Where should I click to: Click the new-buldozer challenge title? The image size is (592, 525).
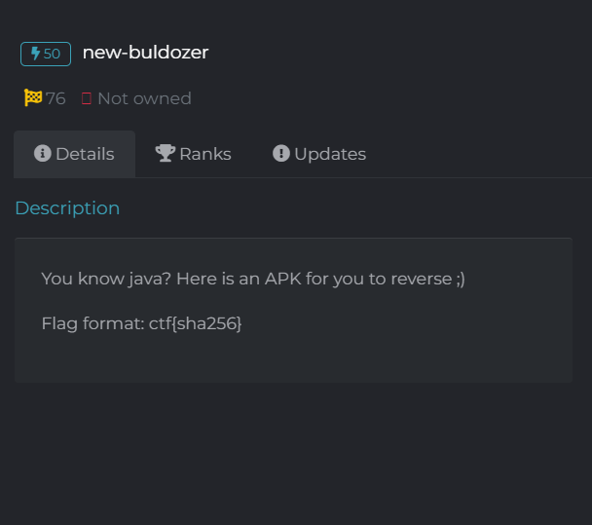pos(145,53)
